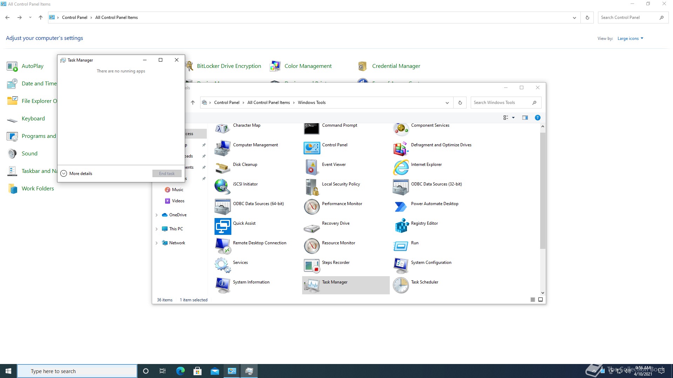Image resolution: width=673 pixels, height=378 pixels.
Task: Refresh the Windows Tools window
Action: [460, 103]
